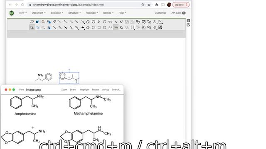Click the browser address bar URL
The height and width of the screenshot is (149, 266).
pyautogui.click(x=69, y=5)
